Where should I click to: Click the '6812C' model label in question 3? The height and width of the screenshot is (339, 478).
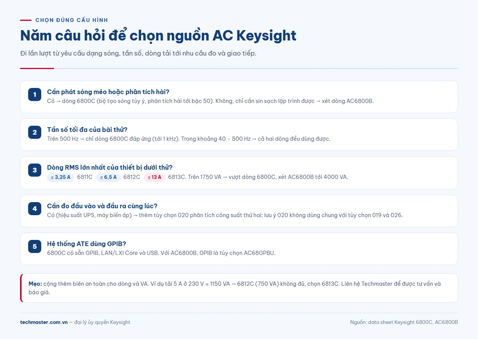132,177
